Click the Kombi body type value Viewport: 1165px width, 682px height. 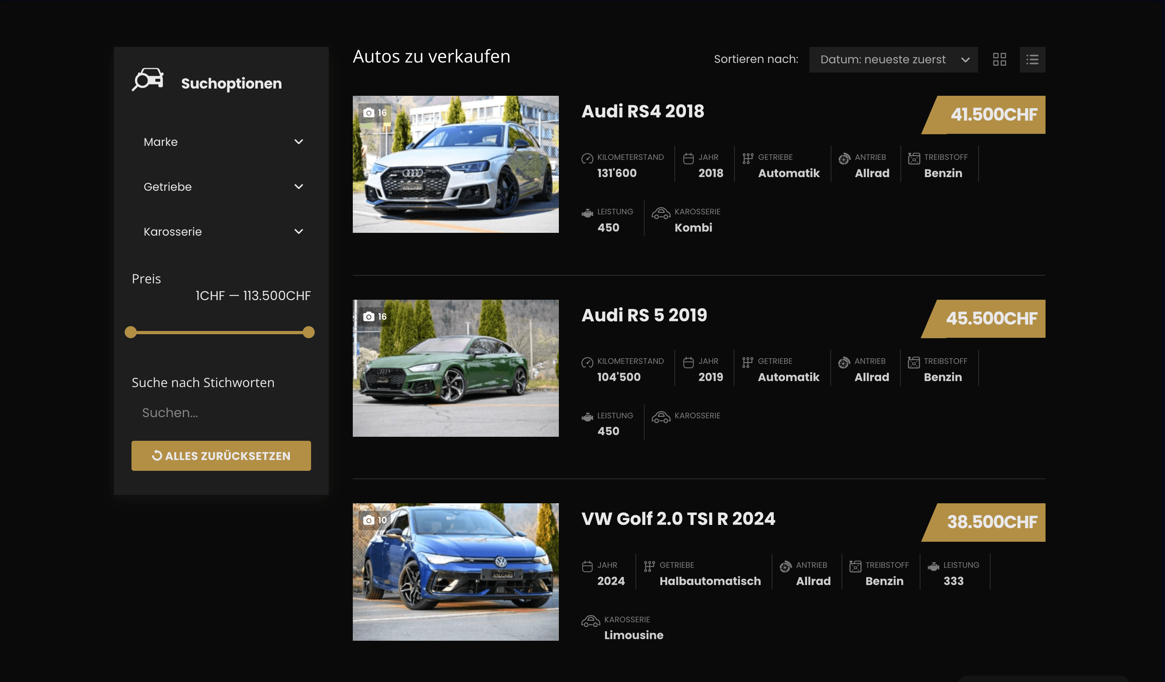coord(693,227)
